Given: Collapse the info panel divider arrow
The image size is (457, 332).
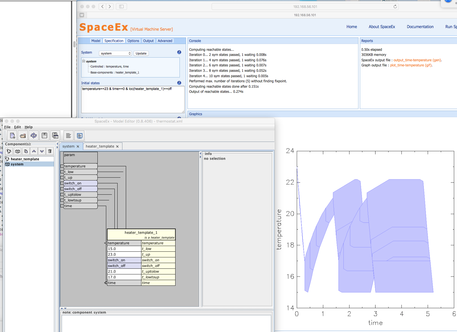Looking at the screenshot, I should 201,154.
